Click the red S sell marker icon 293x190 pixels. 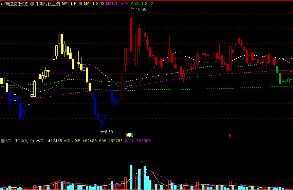coord(230,136)
